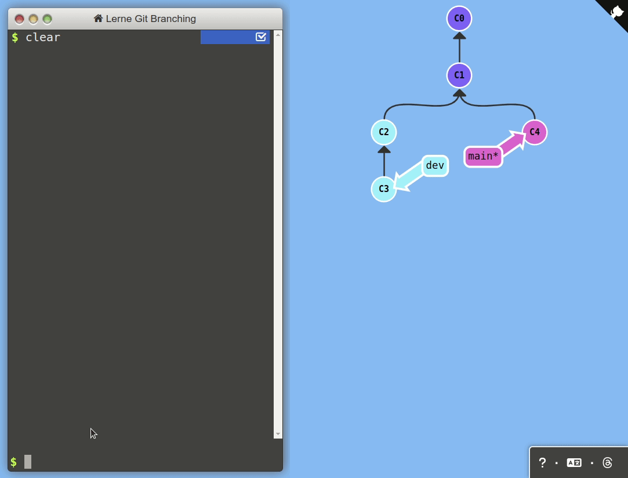Click the home icon in title bar
This screenshot has width=628, height=478.
click(98, 19)
